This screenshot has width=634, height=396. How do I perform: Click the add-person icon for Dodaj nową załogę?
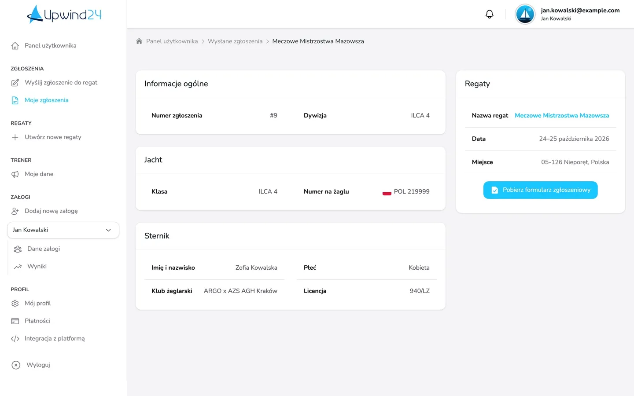tap(15, 211)
